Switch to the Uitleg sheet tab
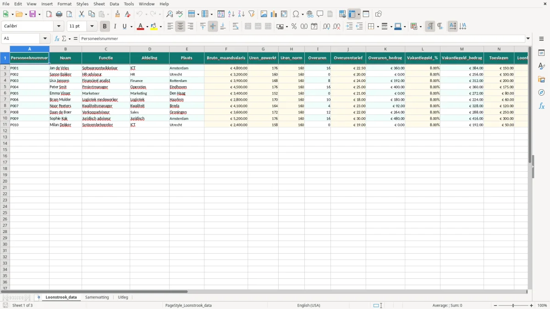 coord(123,297)
